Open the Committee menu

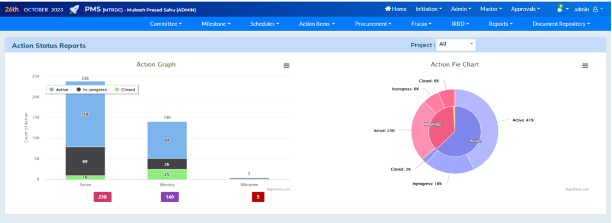coord(166,24)
